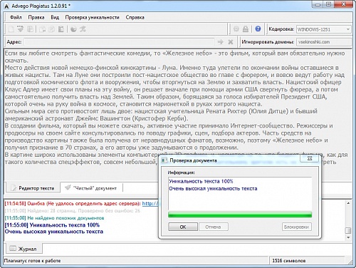Confirm dialog with OK button
Screen dimensions: 356x268
pyautogui.click(x=183, y=227)
